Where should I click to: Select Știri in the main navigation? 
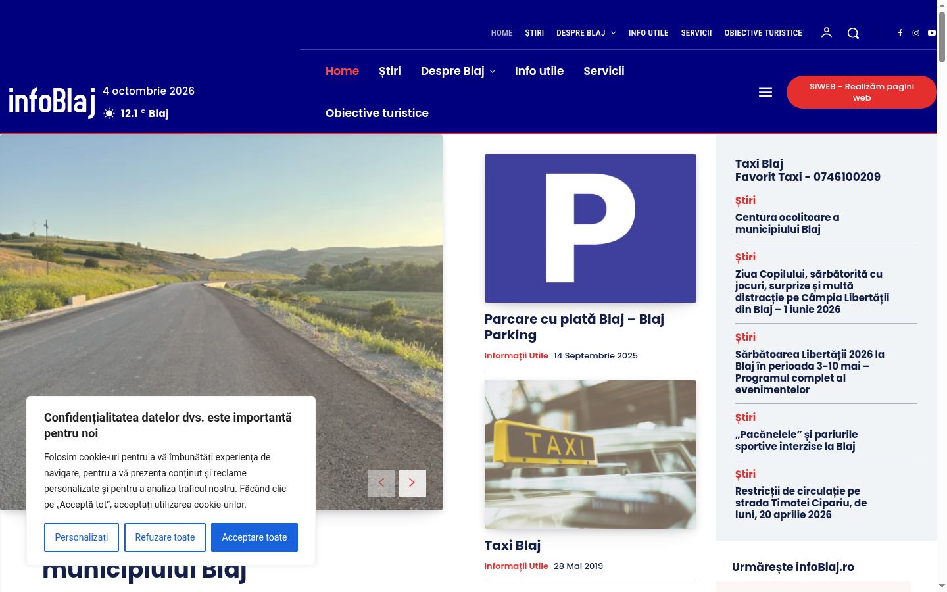tap(390, 71)
